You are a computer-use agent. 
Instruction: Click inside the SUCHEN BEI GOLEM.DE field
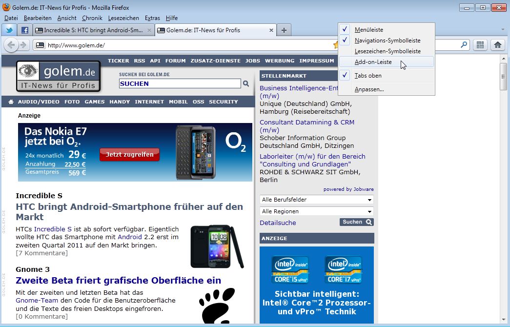pyautogui.click(x=180, y=83)
